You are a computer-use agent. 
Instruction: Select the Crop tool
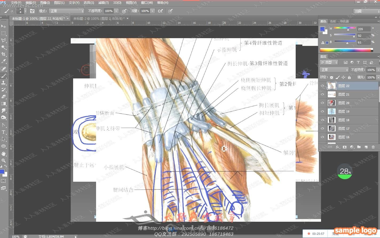pos(3,54)
